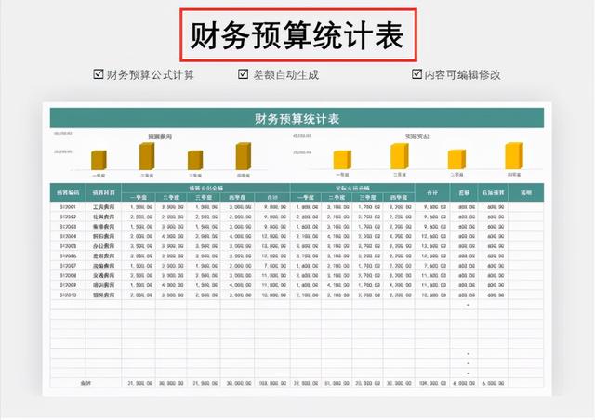The width and height of the screenshot is (595, 420).
Task: Click the 工资费用 row label
Action: click(103, 207)
